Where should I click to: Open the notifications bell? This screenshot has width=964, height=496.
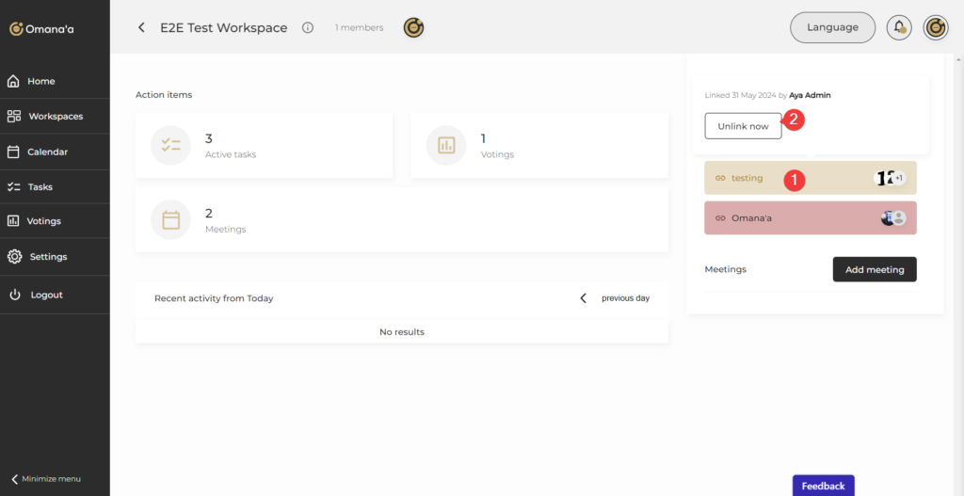[899, 27]
